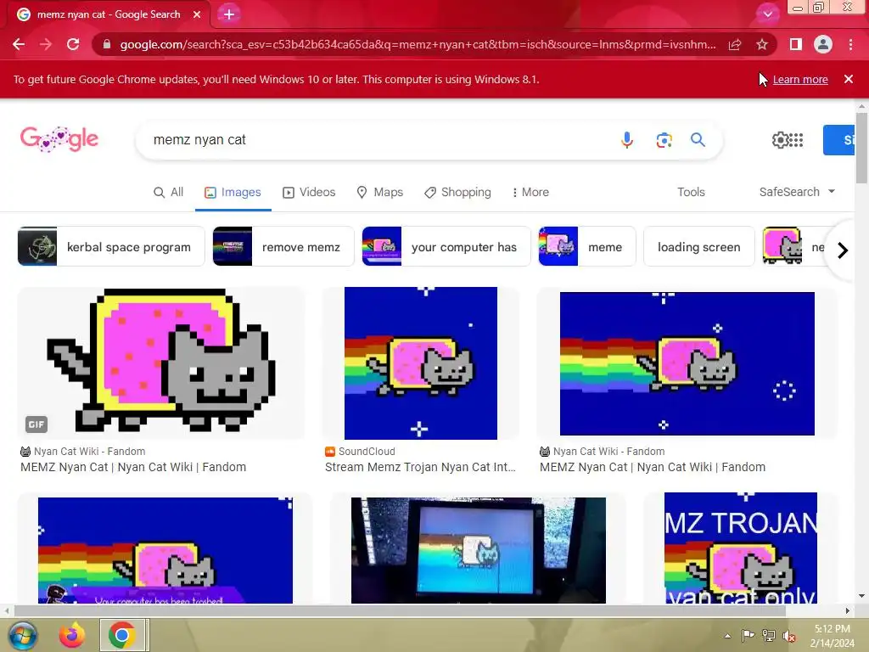This screenshot has width=869, height=652.
Task: Open the monitor photo thumbnail
Action: pyautogui.click(x=479, y=550)
